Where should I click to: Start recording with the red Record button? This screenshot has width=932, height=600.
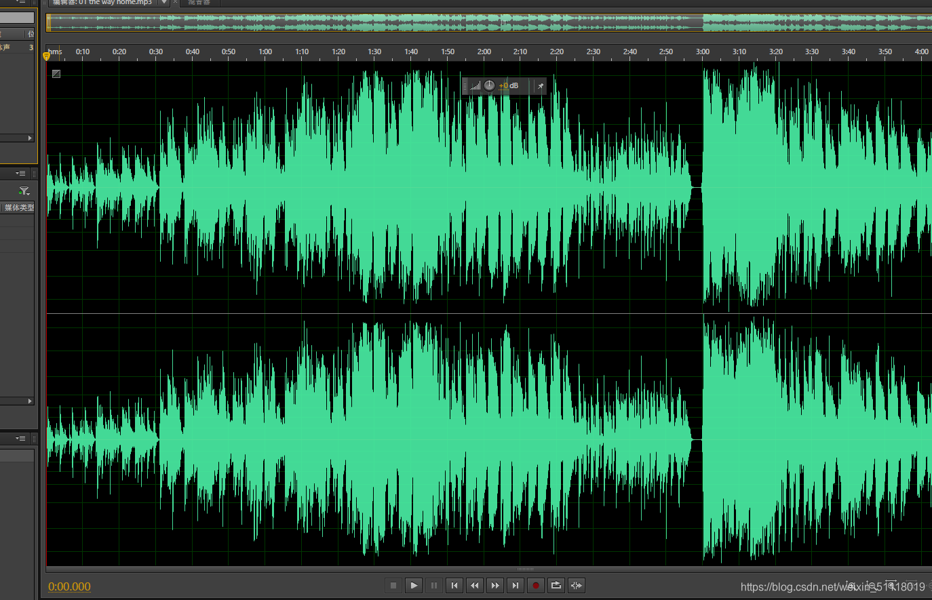[536, 585]
